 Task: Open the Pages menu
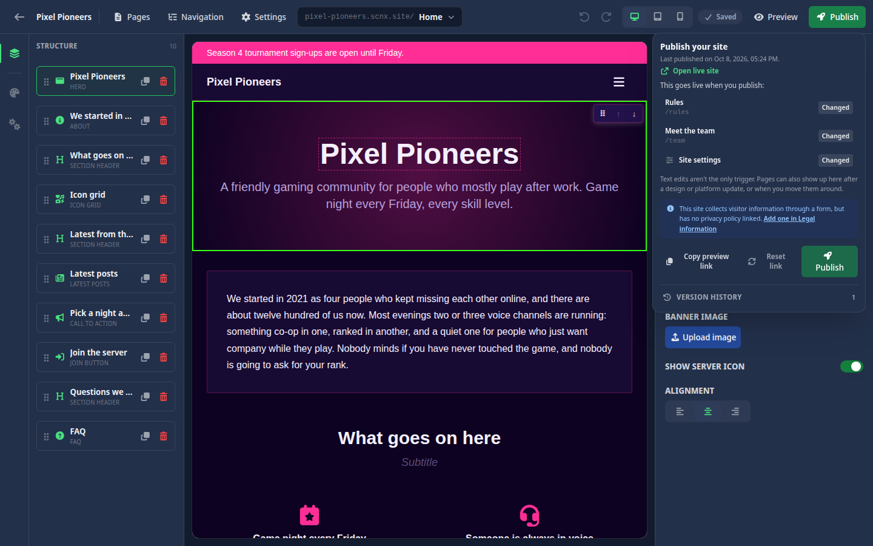132,17
